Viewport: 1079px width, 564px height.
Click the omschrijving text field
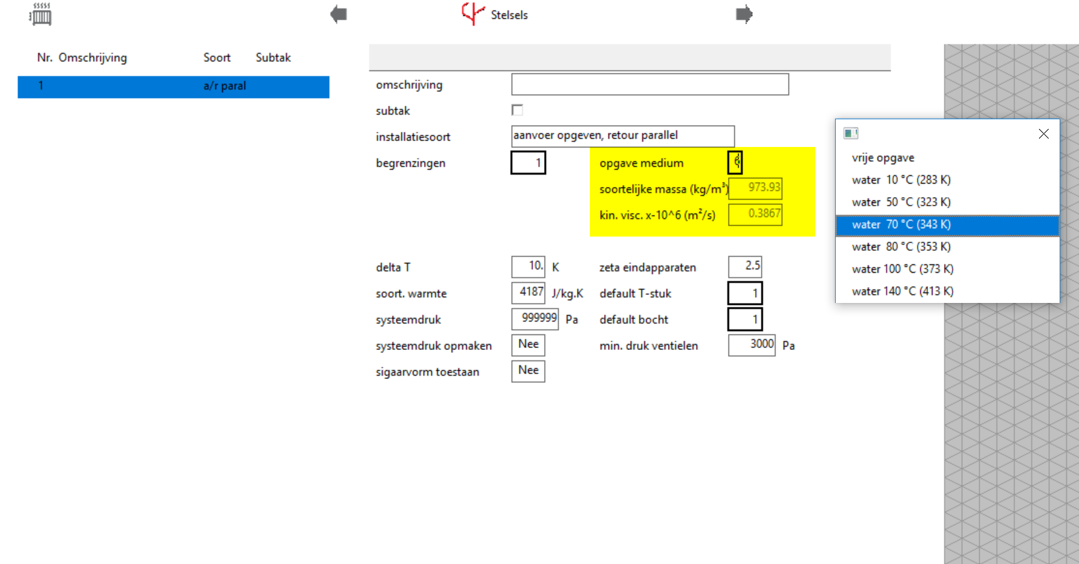pos(649,84)
